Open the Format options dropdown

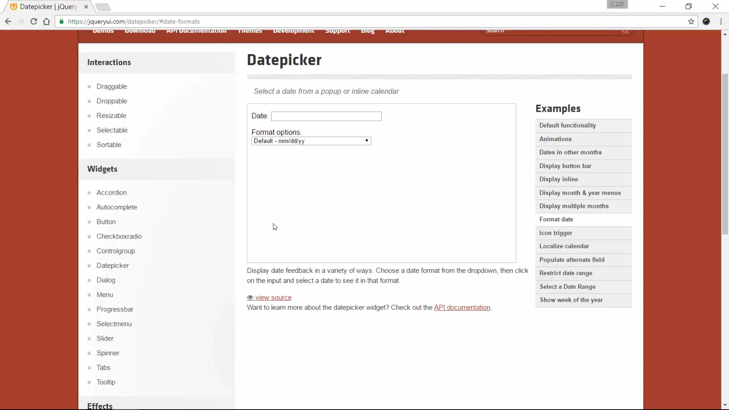click(x=311, y=141)
